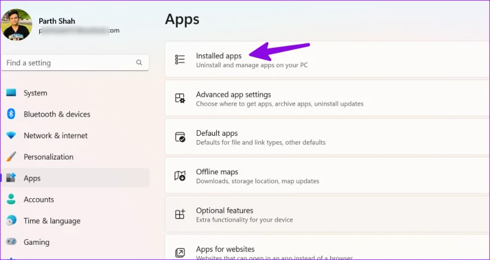This screenshot has height=260, width=490.
Task: Select the Apps sidebar entry
Action: pyautogui.click(x=75, y=178)
